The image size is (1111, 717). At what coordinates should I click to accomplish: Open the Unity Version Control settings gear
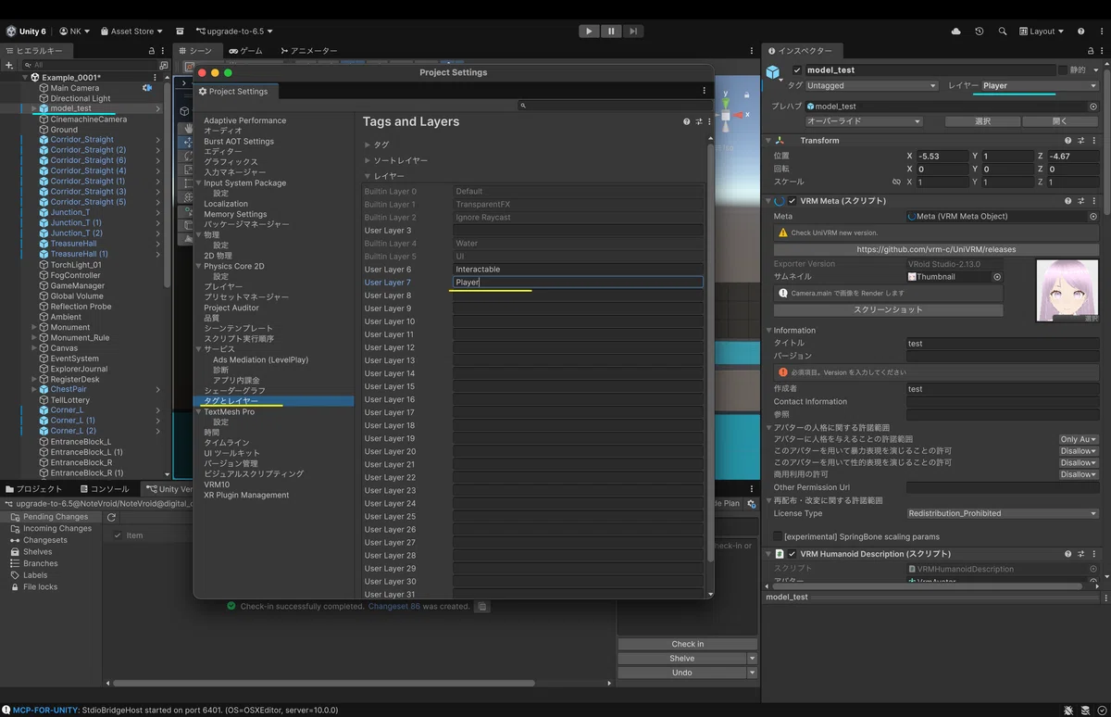tap(752, 504)
